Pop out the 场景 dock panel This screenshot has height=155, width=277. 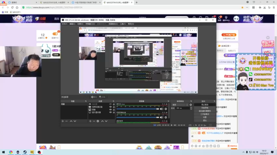[86, 101]
